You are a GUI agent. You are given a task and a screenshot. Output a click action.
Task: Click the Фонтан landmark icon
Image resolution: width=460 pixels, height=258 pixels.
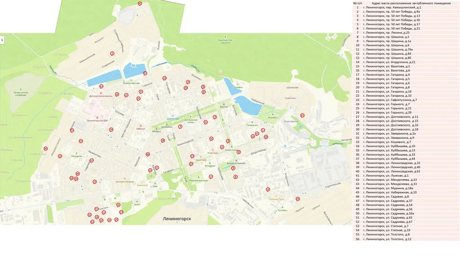pos(224,103)
